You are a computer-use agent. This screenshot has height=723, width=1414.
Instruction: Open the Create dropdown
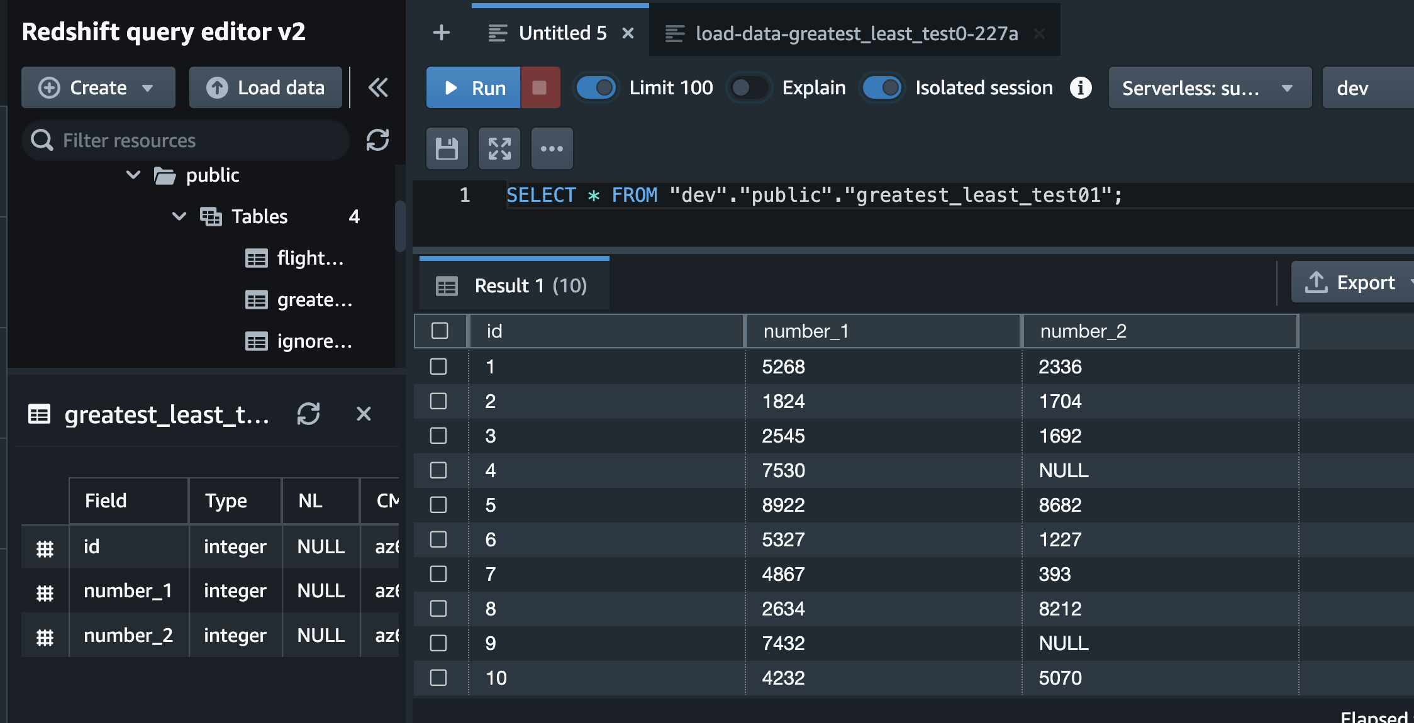tap(98, 87)
